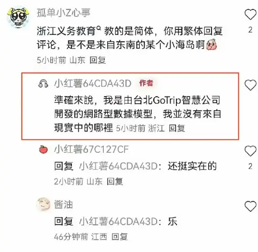Reply to the 46分钟前 江西 comment
The width and height of the screenshot is (258, 252).
coord(119,237)
